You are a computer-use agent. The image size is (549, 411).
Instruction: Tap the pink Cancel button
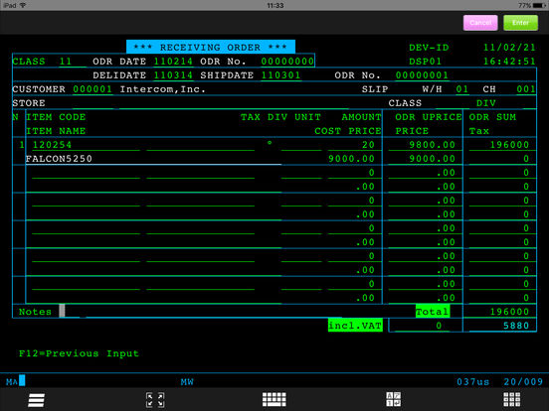click(x=480, y=23)
